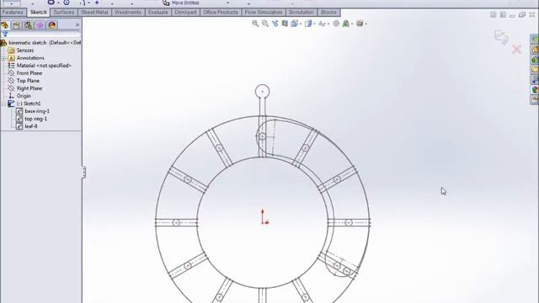Switch to the Evaluate tab
Screen dimensions: 539x303
point(158,13)
